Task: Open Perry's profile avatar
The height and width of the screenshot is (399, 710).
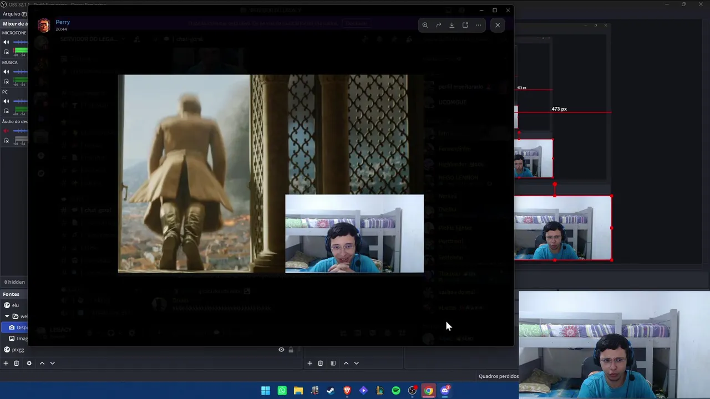Action: (44, 25)
